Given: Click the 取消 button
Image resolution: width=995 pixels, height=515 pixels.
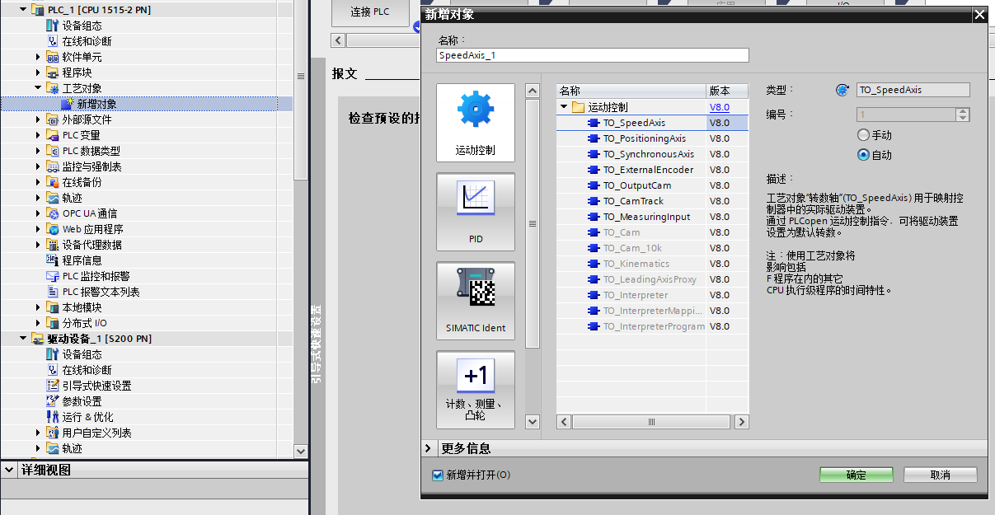Looking at the screenshot, I should click(x=940, y=475).
